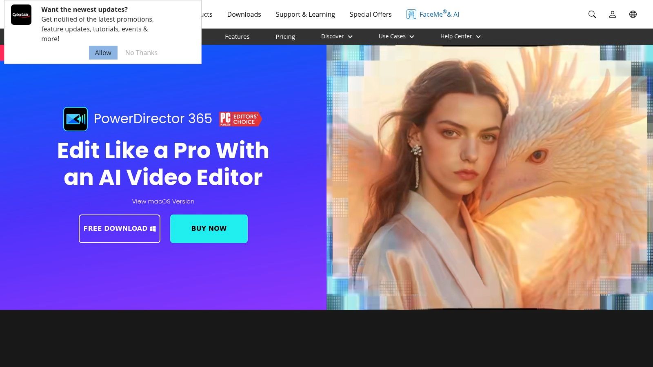
Task: Expand the Use Cases dropdown menu
Action: point(396,36)
